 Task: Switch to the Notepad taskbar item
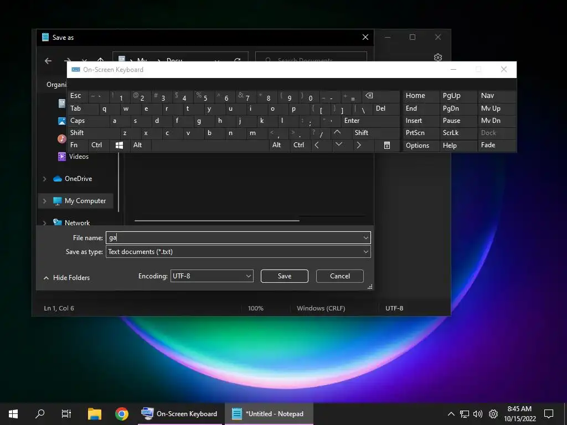[x=269, y=414]
